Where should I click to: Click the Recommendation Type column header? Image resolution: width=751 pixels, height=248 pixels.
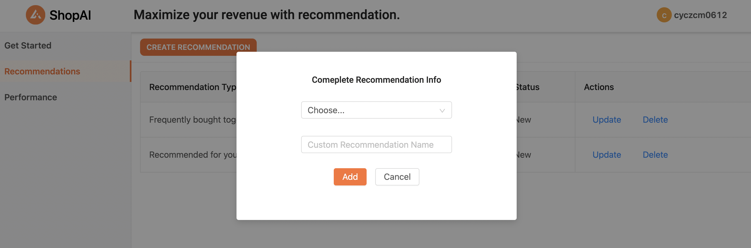[x=193, y=87]
